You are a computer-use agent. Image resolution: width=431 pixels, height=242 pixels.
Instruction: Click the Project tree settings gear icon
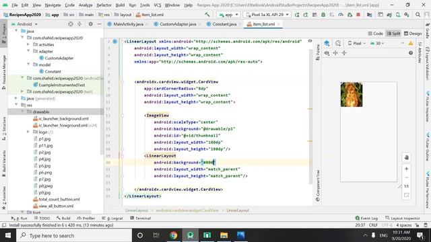pyautogui.click(x=90, y=24)
